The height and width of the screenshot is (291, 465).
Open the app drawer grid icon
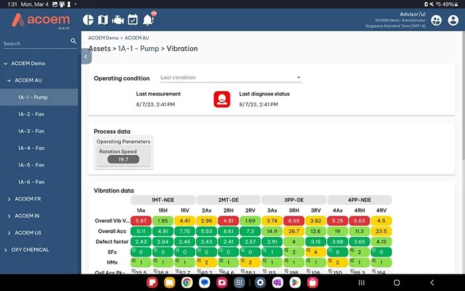239,282
